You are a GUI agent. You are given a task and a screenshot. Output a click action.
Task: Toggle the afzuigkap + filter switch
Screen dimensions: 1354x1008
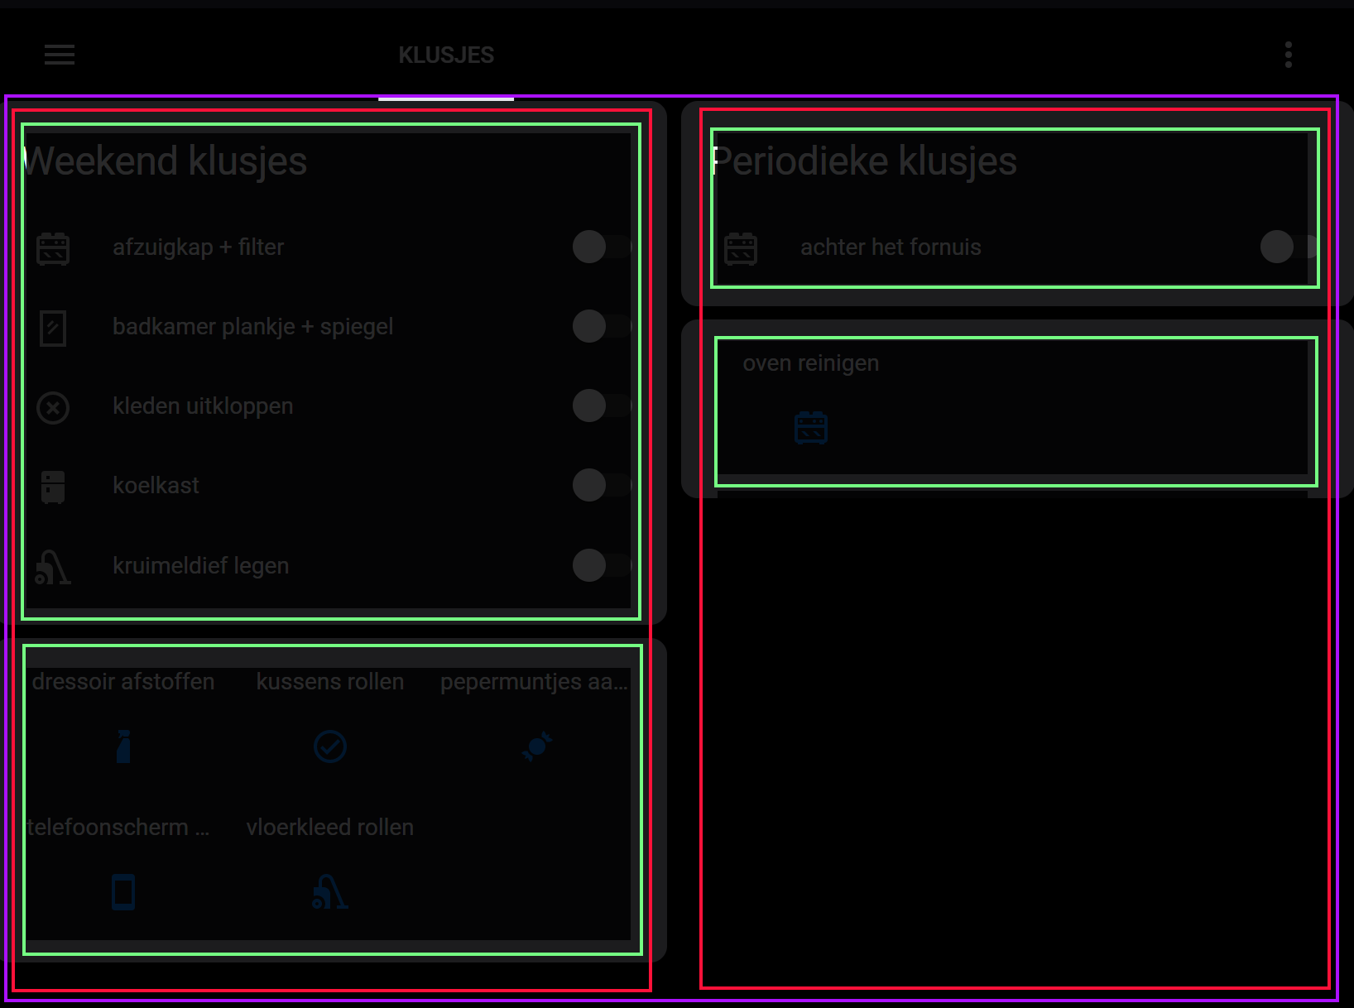click(603, 247)
